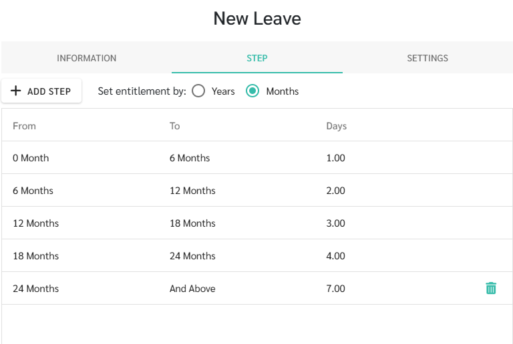
Task: Select the Years entitlement radio button
Action: [198, 91]
